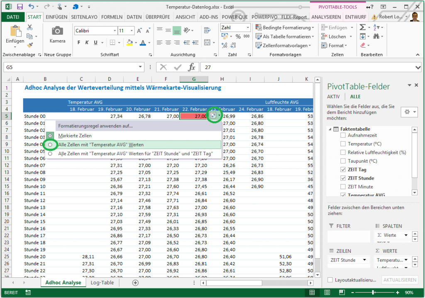Select 'Alle Zellen mit Temperatur AVG Werten' radio
Screen dimensions: 425x298
click(50, 145)
